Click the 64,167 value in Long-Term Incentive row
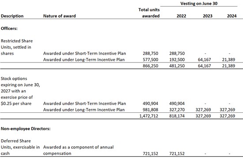The width and height of the screenshot is (243, 163). coord(204,59)
